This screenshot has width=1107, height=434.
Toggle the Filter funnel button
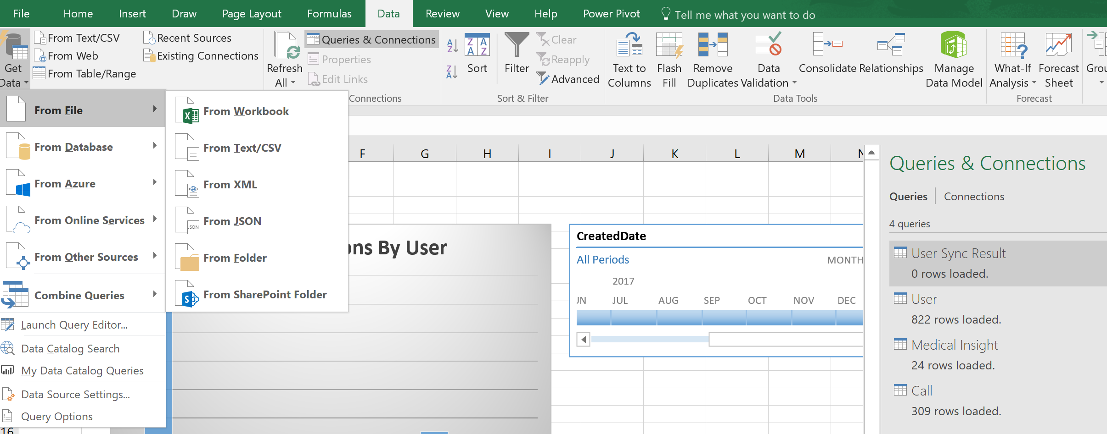point(517,53)
